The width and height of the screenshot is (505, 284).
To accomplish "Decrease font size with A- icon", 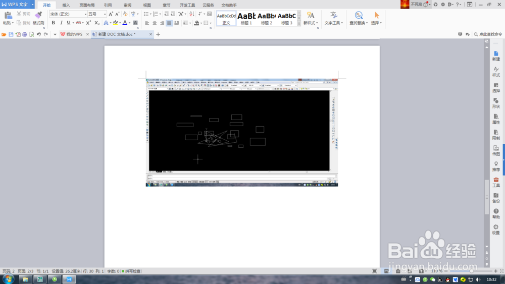I will pos(117,14).
